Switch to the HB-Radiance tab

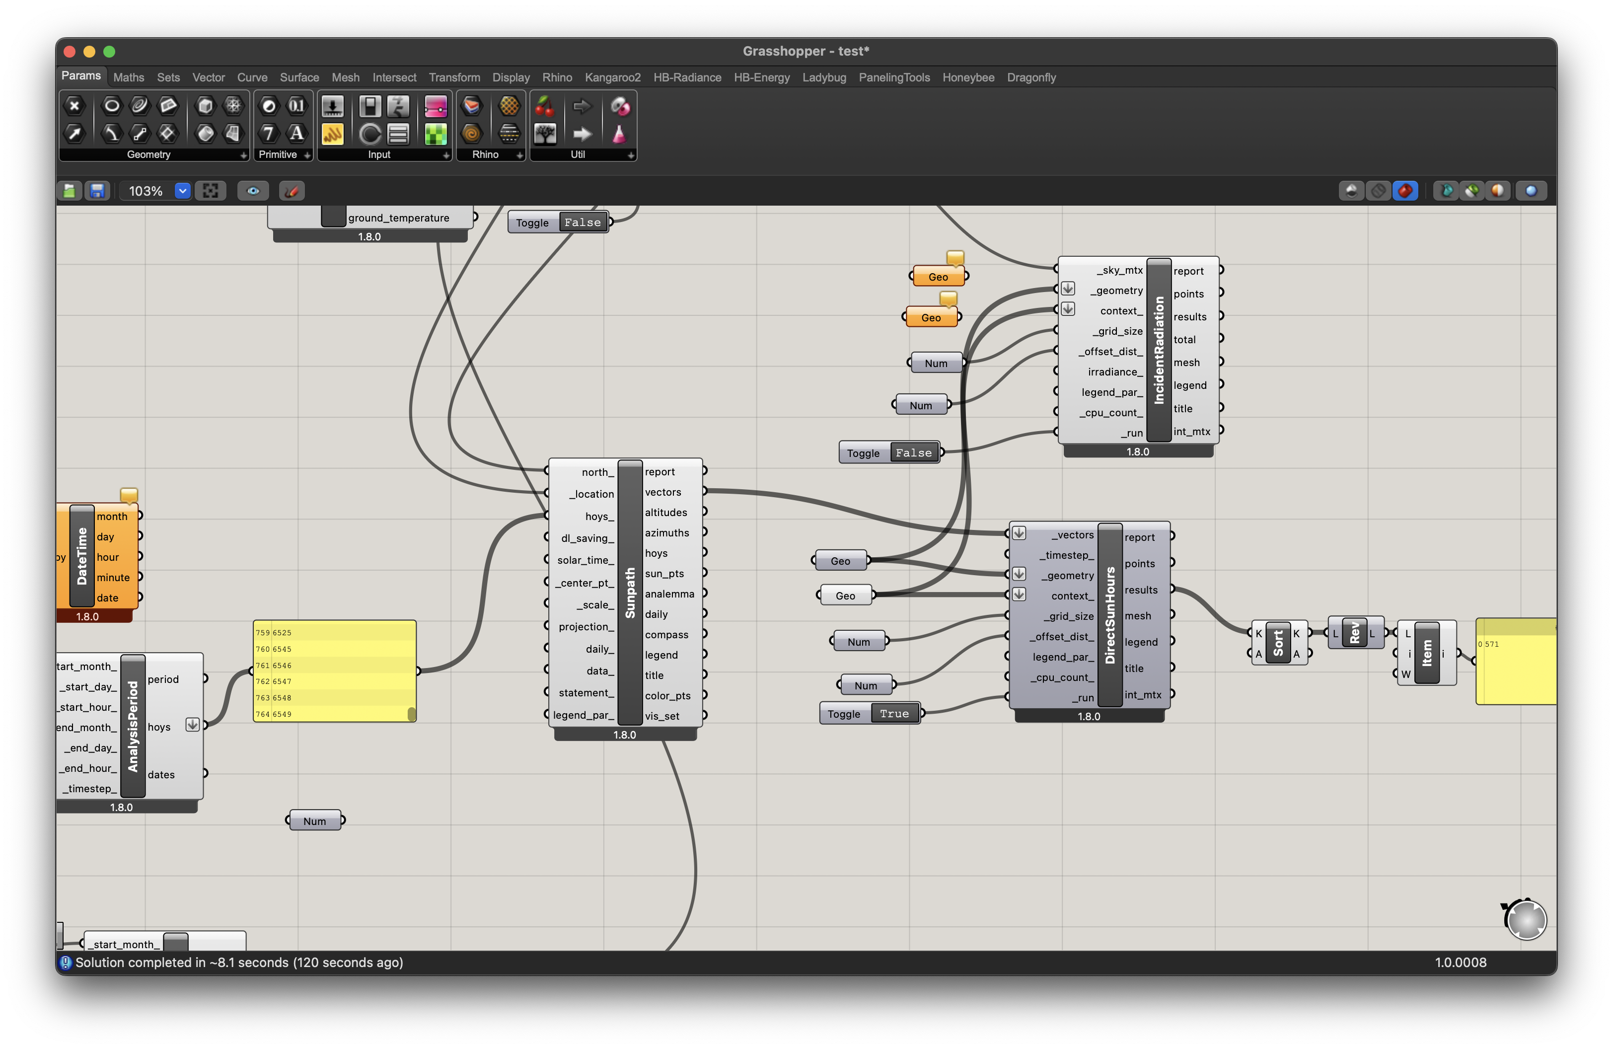[686, 77]
